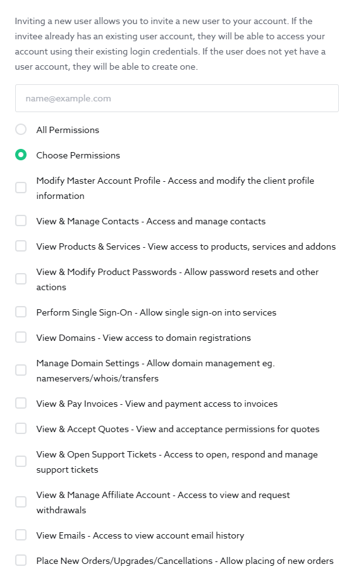Toggle the View Domains checkbox
Screen dimensions: 354x588
pyautogui.click(x=21, y=337)
